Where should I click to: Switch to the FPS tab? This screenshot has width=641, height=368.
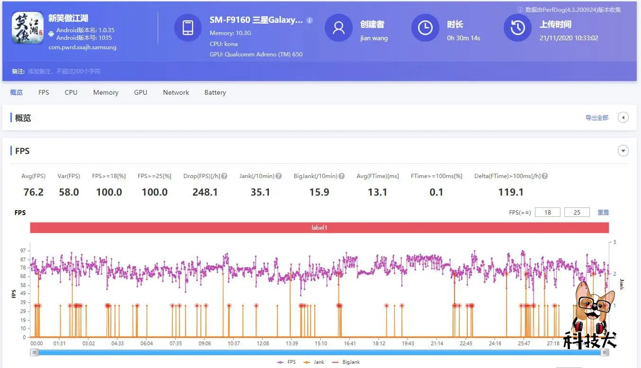[44, 92]
